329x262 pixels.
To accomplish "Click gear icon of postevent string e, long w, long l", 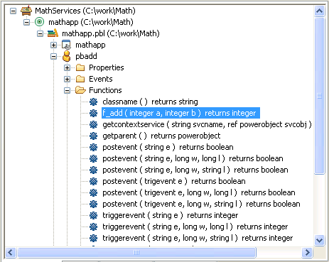I will click(x=94, y=158).
